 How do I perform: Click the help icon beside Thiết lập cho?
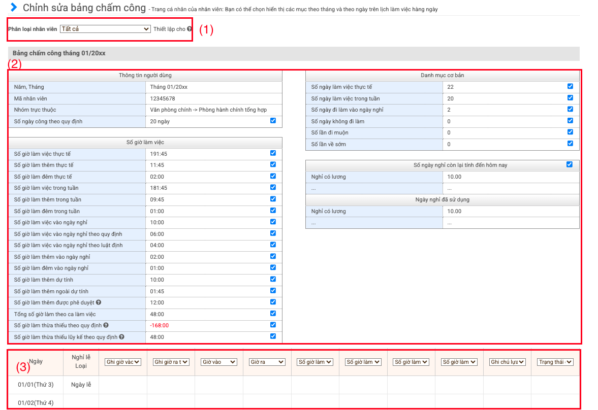click(x=190, y=29)
